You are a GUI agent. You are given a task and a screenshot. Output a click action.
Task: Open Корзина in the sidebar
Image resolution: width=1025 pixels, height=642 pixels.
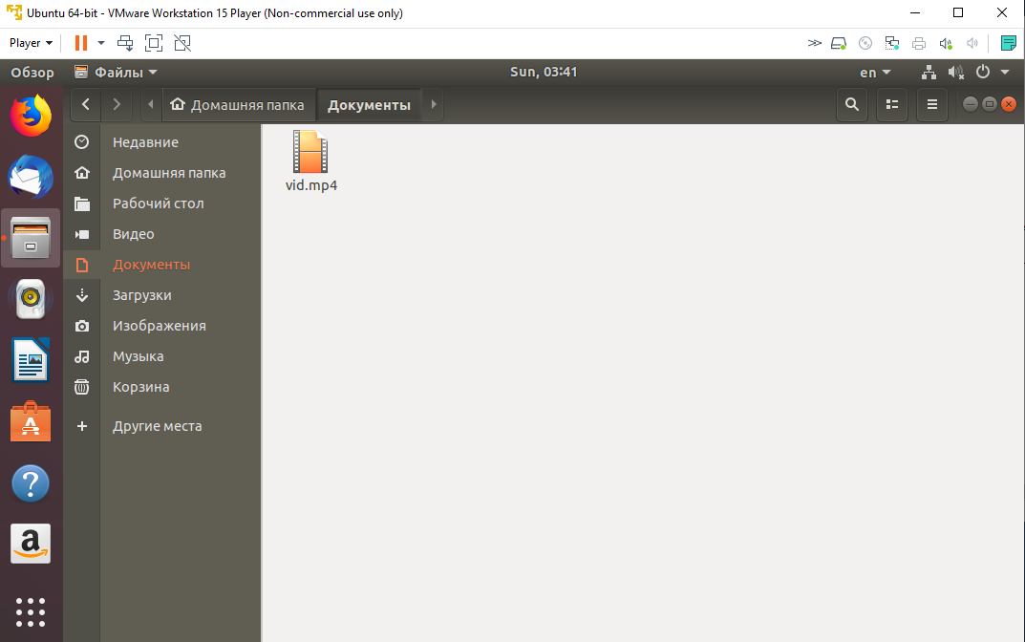140,387
